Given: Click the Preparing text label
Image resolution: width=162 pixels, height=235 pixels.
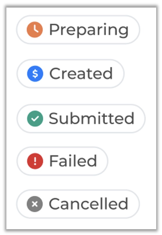Looking at the screenshot, I should pos(89,31).
